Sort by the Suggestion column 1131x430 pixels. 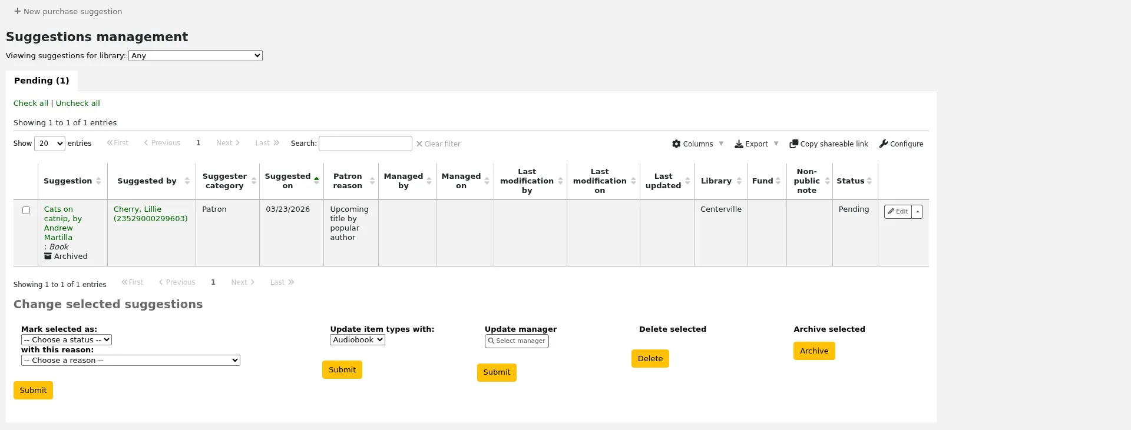tap(72, 181)
